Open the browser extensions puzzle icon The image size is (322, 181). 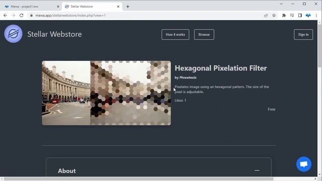coord(284,16)
